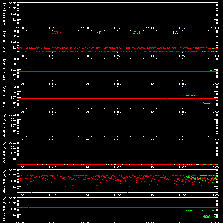
Task: Click the 1000 tick of 2695 MHz panel
Action: [13, 120]
